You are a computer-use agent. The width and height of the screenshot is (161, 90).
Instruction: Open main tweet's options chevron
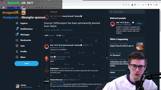103,16
